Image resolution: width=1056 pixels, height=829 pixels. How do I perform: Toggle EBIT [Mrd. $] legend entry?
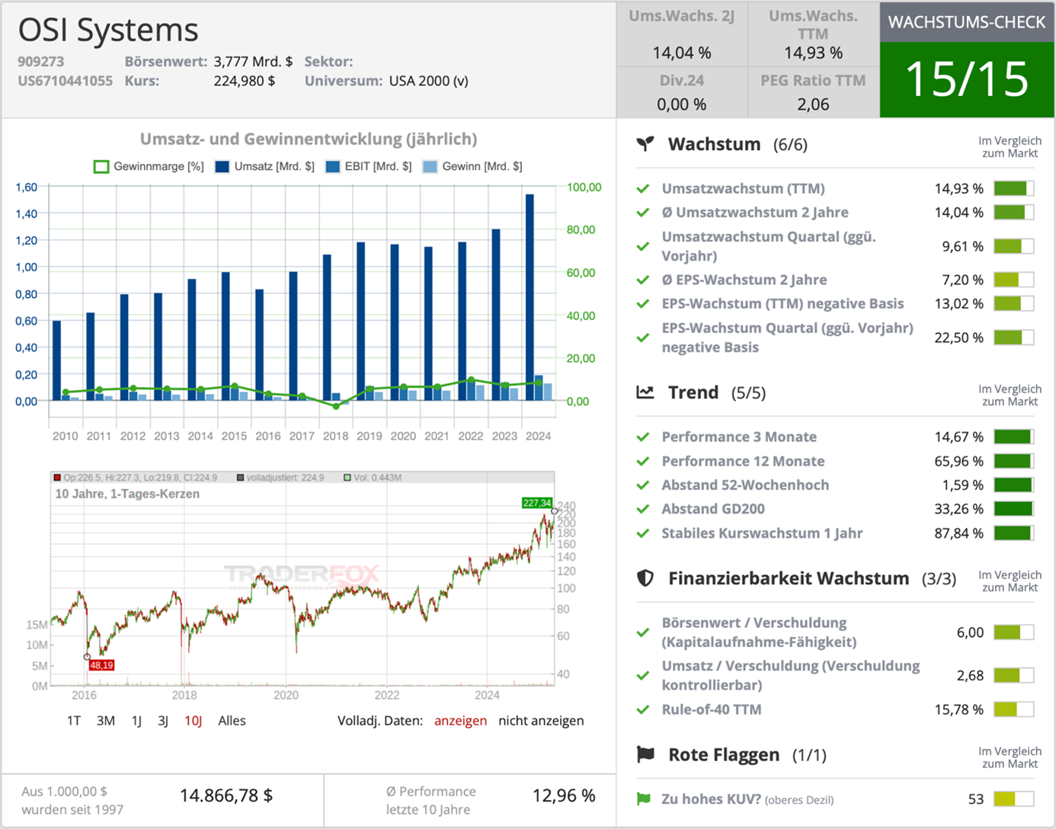pos(369,166)
